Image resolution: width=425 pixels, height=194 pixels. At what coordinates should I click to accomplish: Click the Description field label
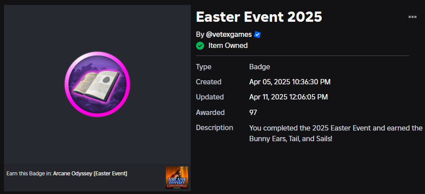pyautogui.click(x=214, y=127)
